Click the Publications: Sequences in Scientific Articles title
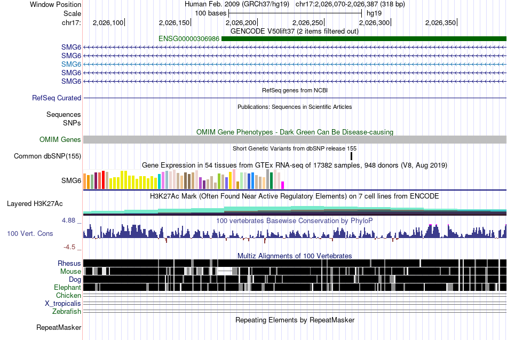 [295, 107]
